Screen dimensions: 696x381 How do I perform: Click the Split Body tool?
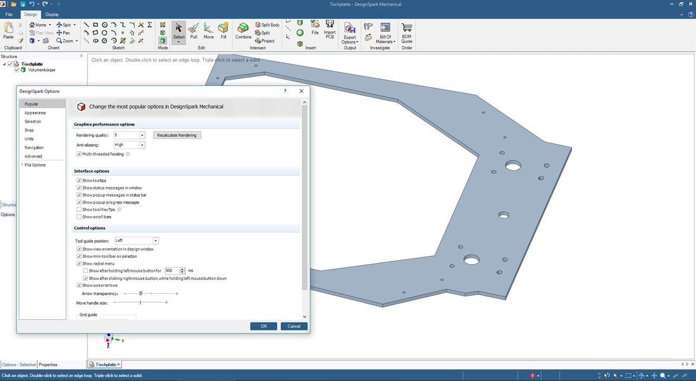[x=267, y=25]
